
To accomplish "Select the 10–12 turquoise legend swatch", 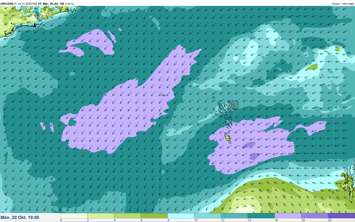I will [207, 216].
